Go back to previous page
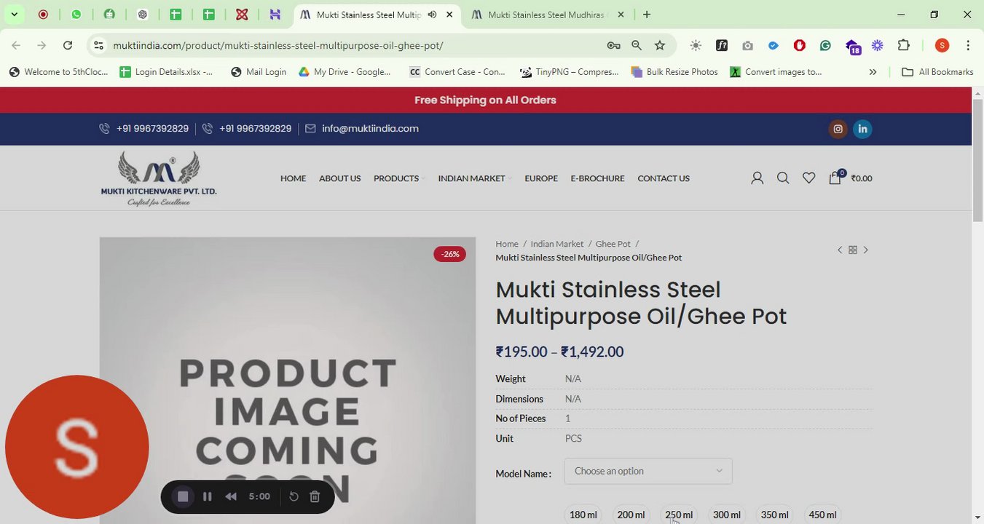Screen dimensions: 984x524 (x=16, y=45)
